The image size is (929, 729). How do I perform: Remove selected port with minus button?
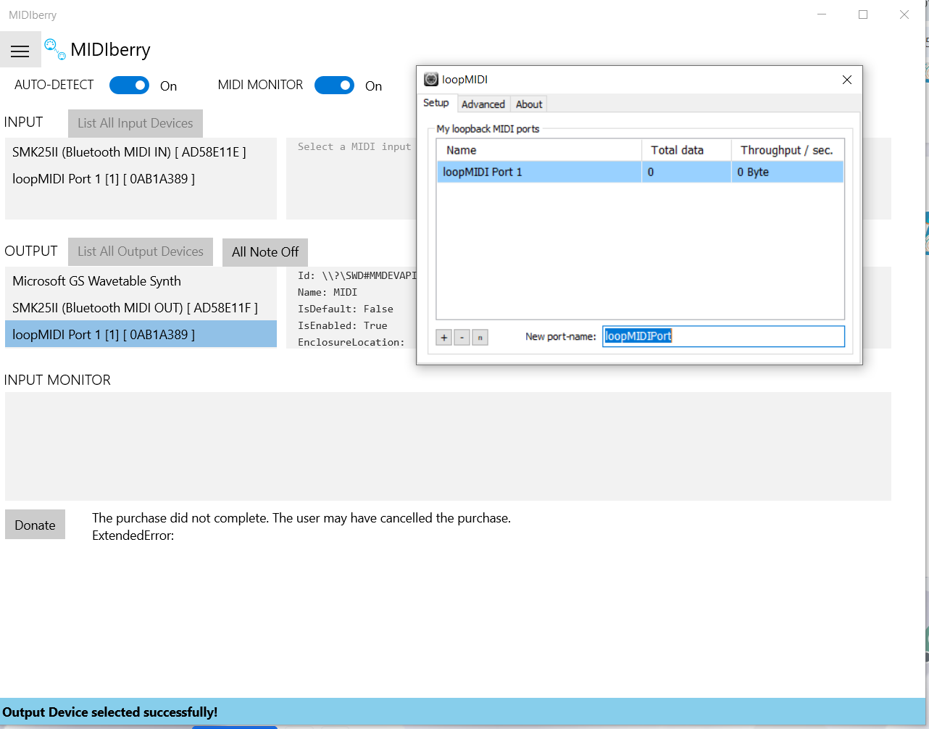tap(462, 338)
